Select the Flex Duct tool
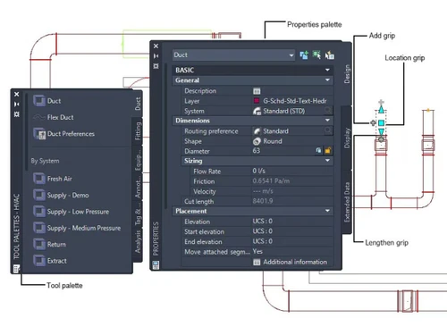Image resolution: width=447 pixels, height=335 pixels. tap(53, 117)
